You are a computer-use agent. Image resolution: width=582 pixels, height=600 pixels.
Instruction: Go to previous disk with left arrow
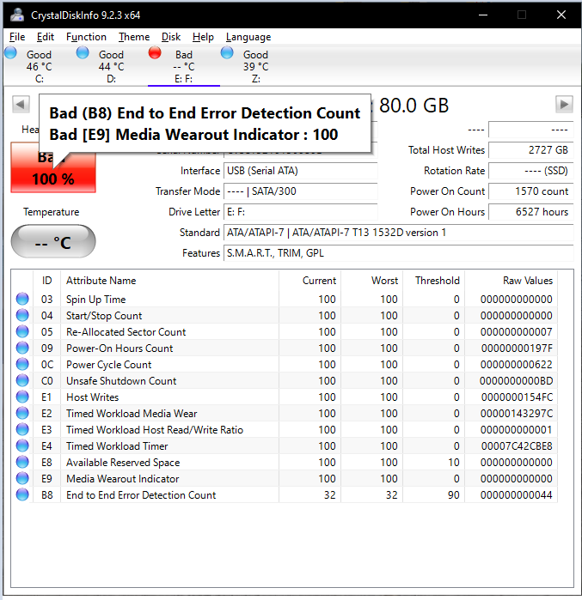coord(21,104)
